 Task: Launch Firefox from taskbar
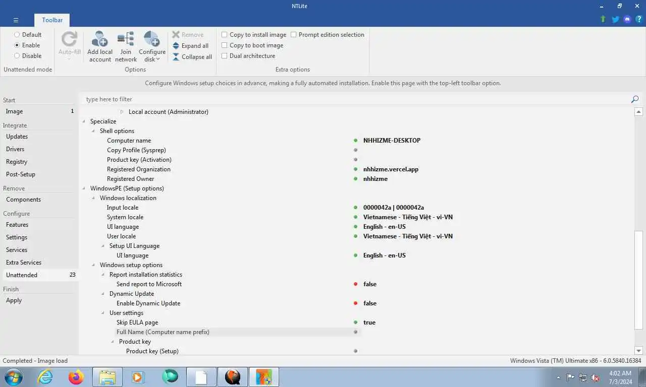(76, 377)
